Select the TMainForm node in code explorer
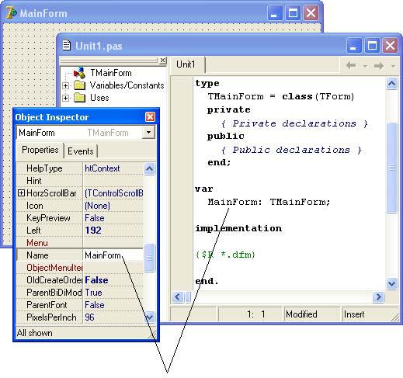Viewport: 403px width, 378px height. click(111, 73)
